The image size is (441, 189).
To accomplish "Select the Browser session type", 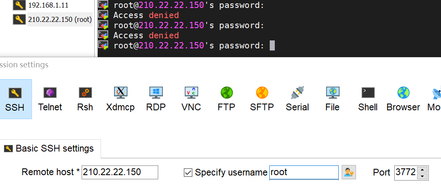I will [403, 99].
